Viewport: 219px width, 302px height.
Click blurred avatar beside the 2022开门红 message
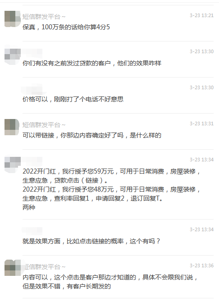point(13,163)
